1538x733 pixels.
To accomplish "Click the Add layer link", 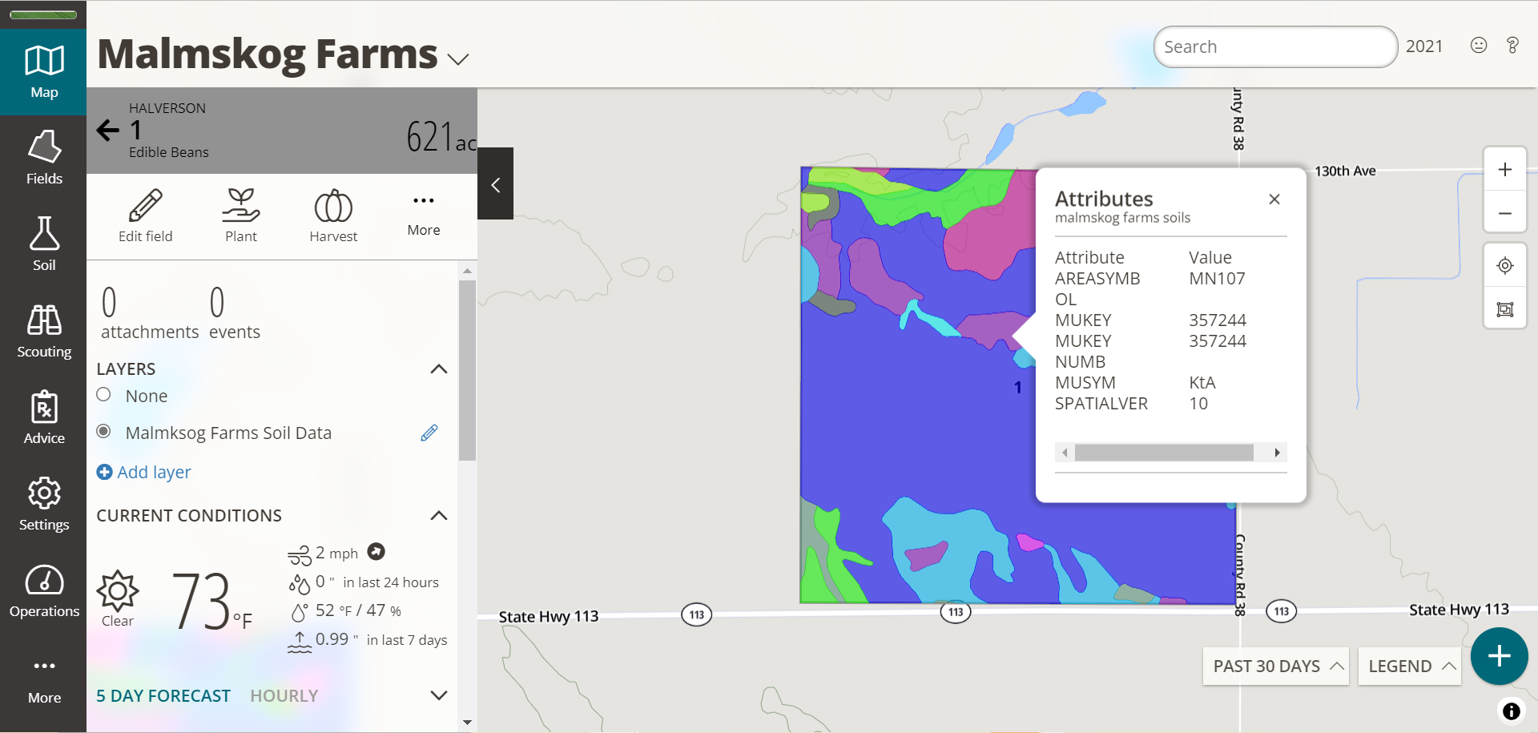I will (143, 472).
